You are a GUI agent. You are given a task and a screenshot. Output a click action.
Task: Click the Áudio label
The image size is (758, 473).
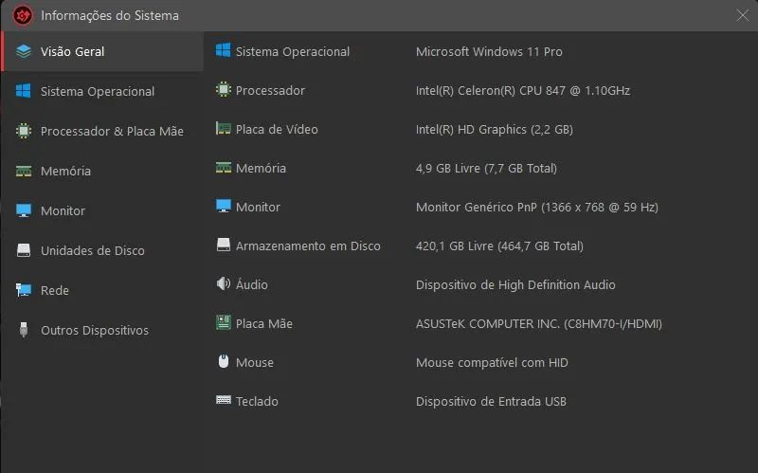tap(251, 284)
